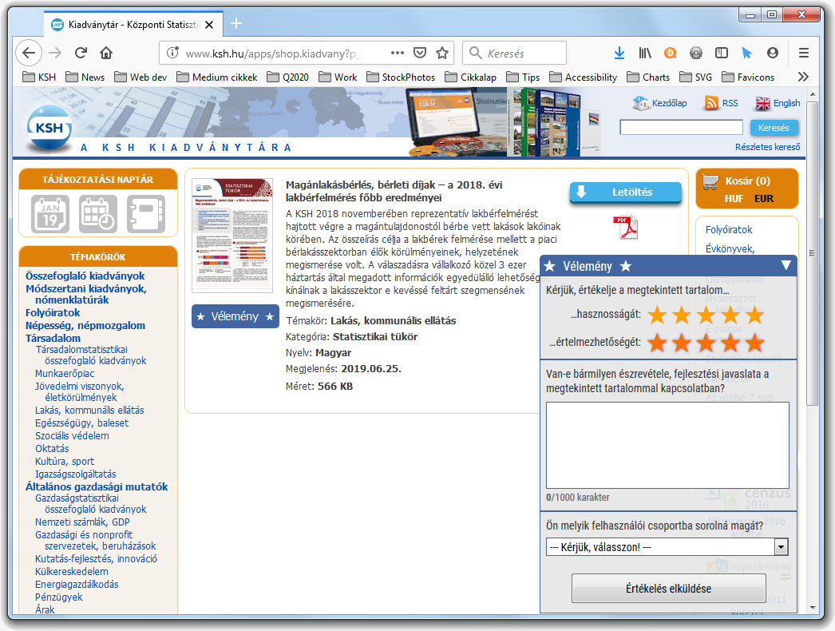
Task: Click the JAN 19 calendar icon
Action: click(x=50, y=214)
